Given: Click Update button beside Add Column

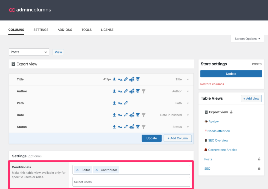Looking at the screenshot, I should 152,138.
